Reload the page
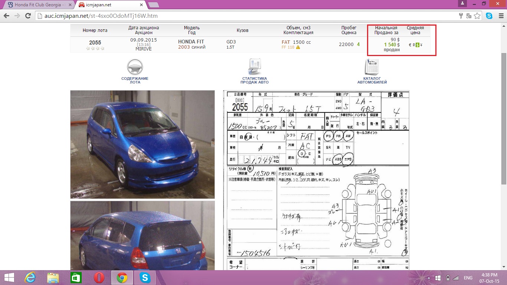This screenshot has height=285, width=507. tap(27, 16)
